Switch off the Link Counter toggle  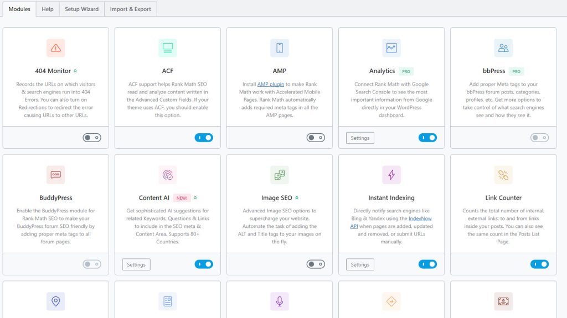click(x=539, y=264)
